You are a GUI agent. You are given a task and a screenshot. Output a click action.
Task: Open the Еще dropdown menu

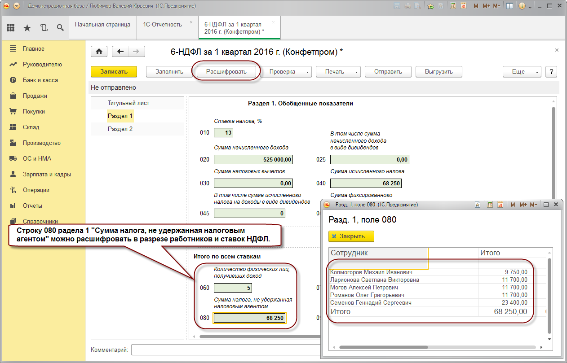click(x=522, y=72)
